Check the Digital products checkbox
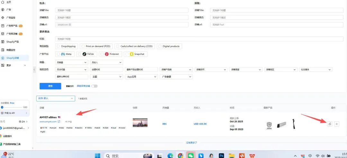 [160, 46]
